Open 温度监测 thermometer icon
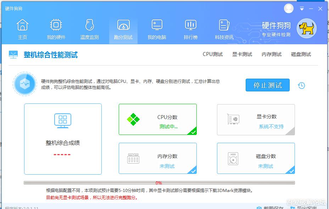Image resolution: width=329 pixels, height=209 pixels. pos(90,25)
